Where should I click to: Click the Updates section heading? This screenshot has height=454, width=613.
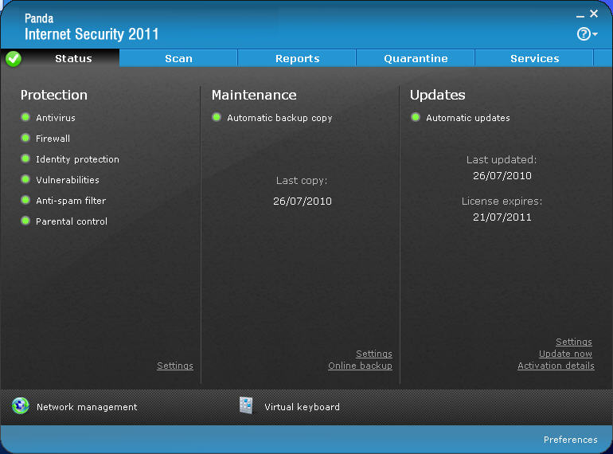pos(438,95)
